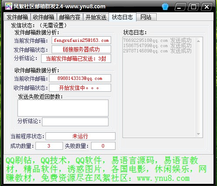Click the status log scrollbar up arrow

coord(198,41)
